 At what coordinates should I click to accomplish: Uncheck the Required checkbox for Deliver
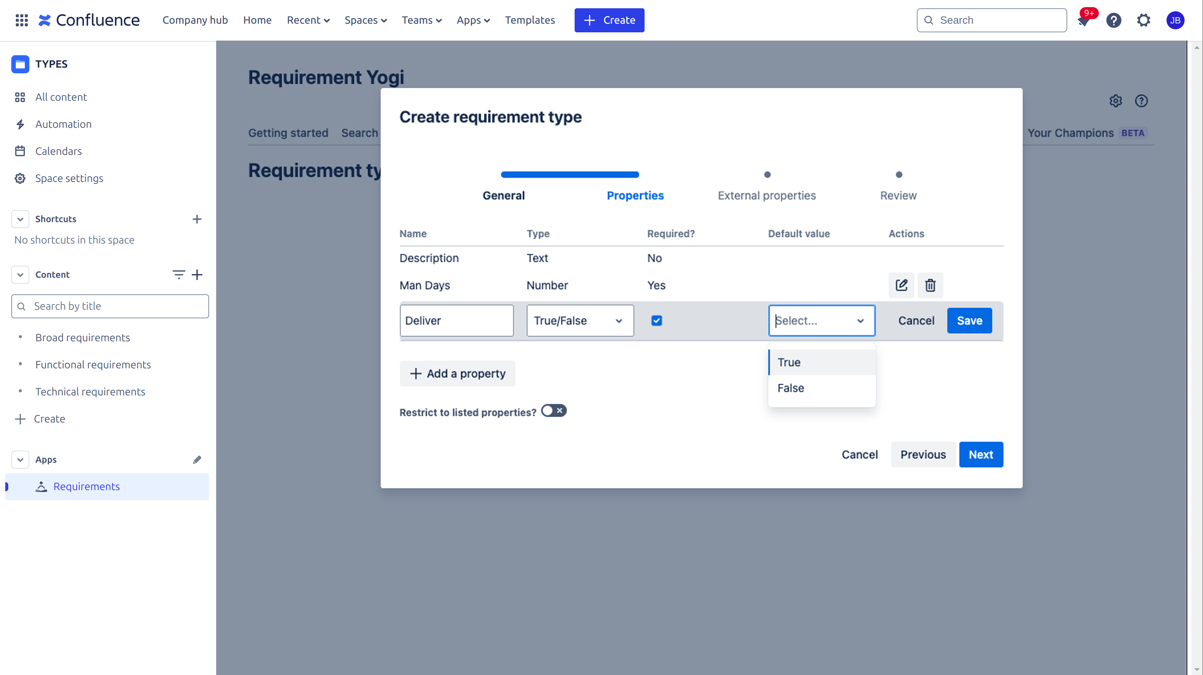tap(656, 320)
